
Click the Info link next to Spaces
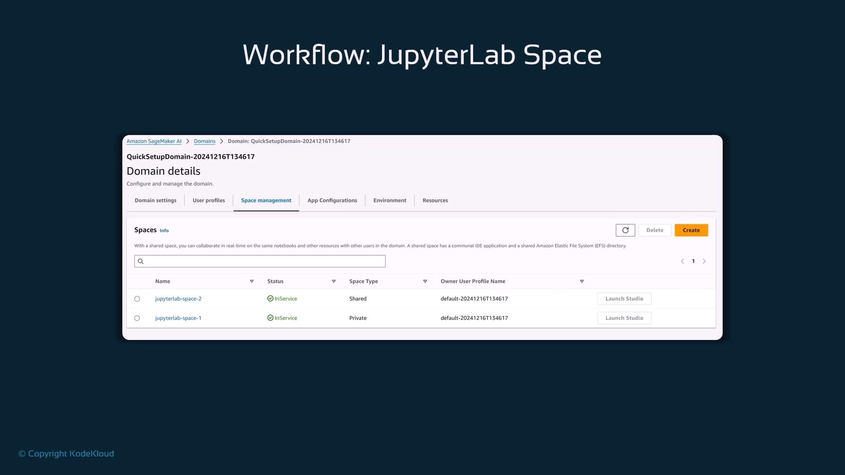164,231
